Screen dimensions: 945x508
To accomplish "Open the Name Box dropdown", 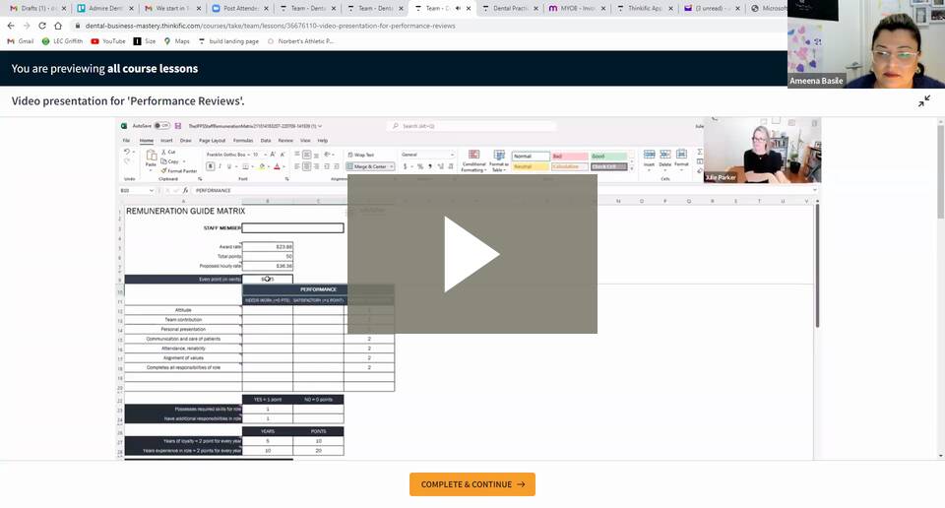I will pyautogui.click(x=152, y=190).
